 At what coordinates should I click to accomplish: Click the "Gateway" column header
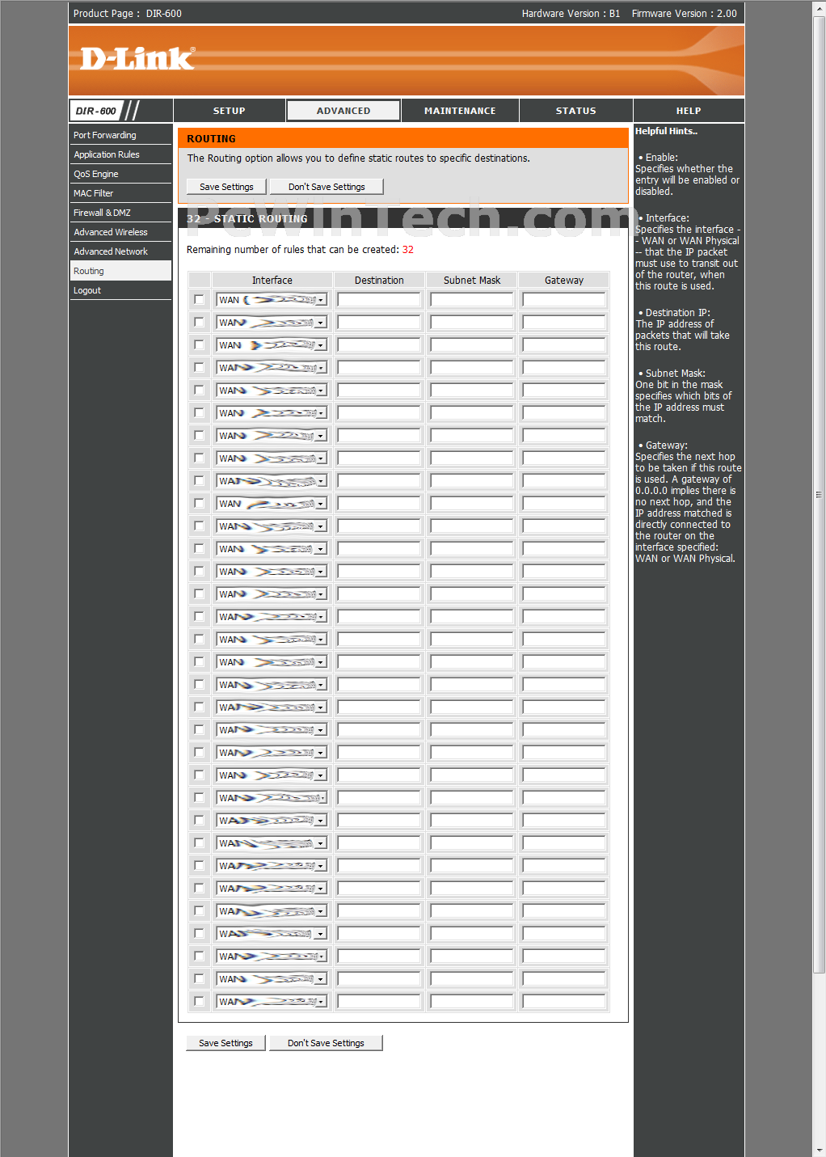tap(564, 281)
